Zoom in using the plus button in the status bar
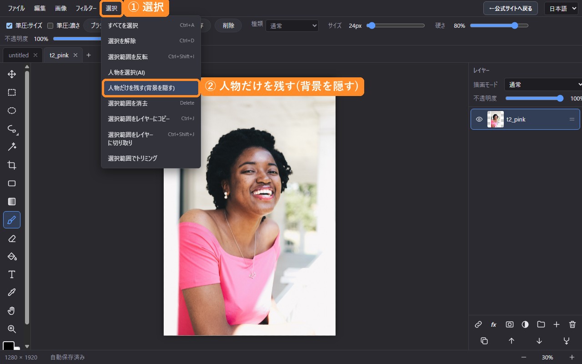This screenshot has height=364, width=582. click(x=572, y=357)
